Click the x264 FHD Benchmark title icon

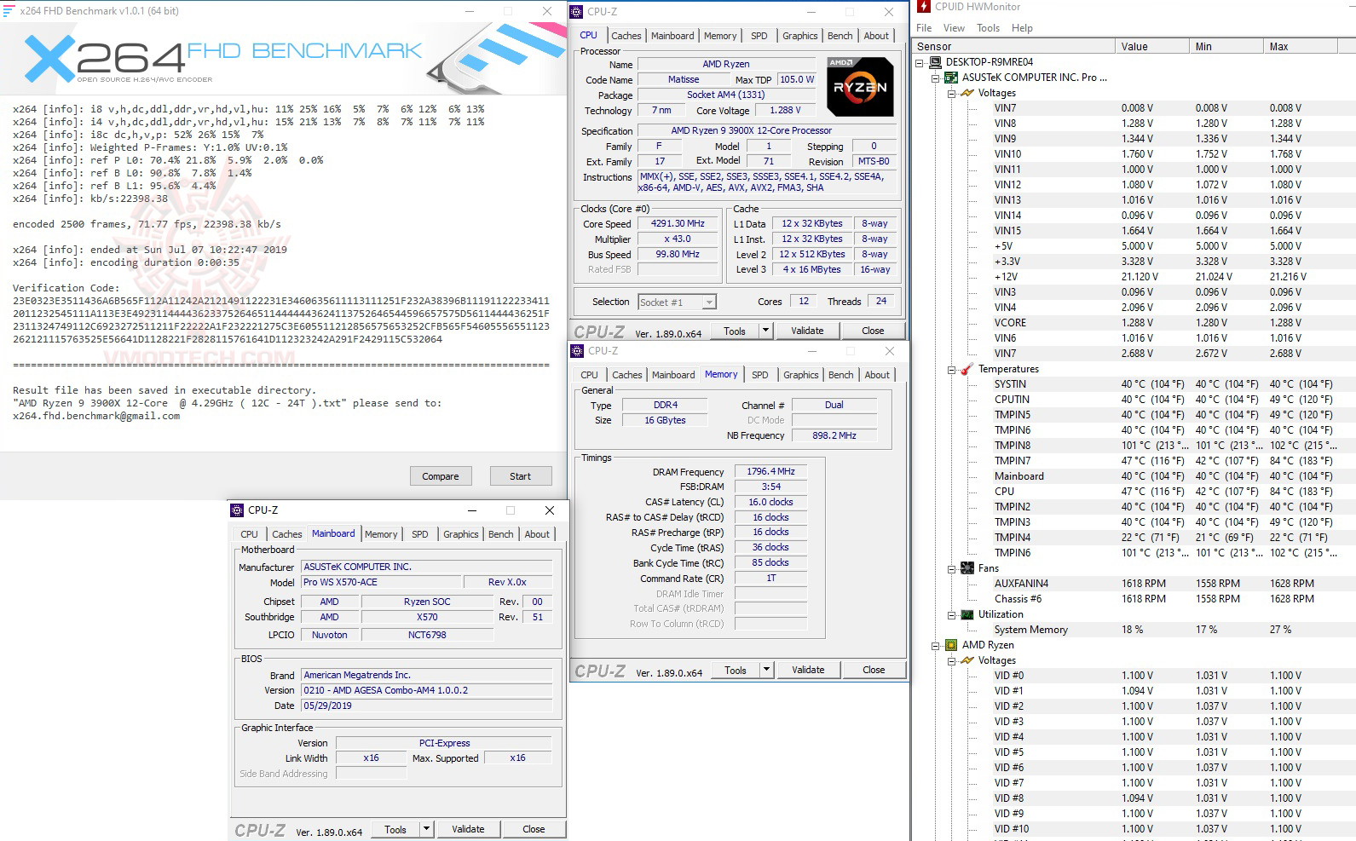(x=9, y=11)
